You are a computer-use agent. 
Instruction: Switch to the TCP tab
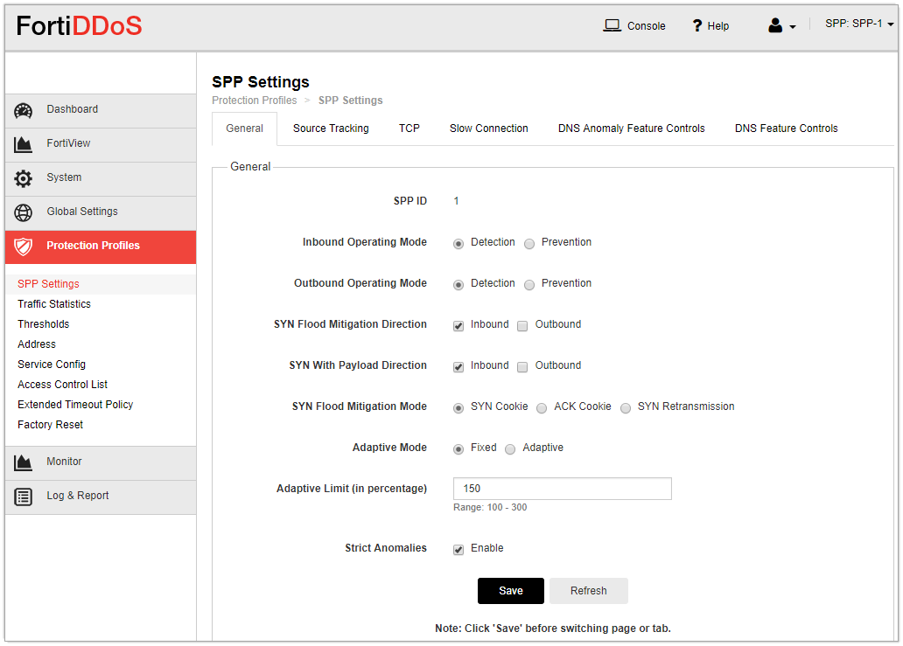tap(409, 129)
